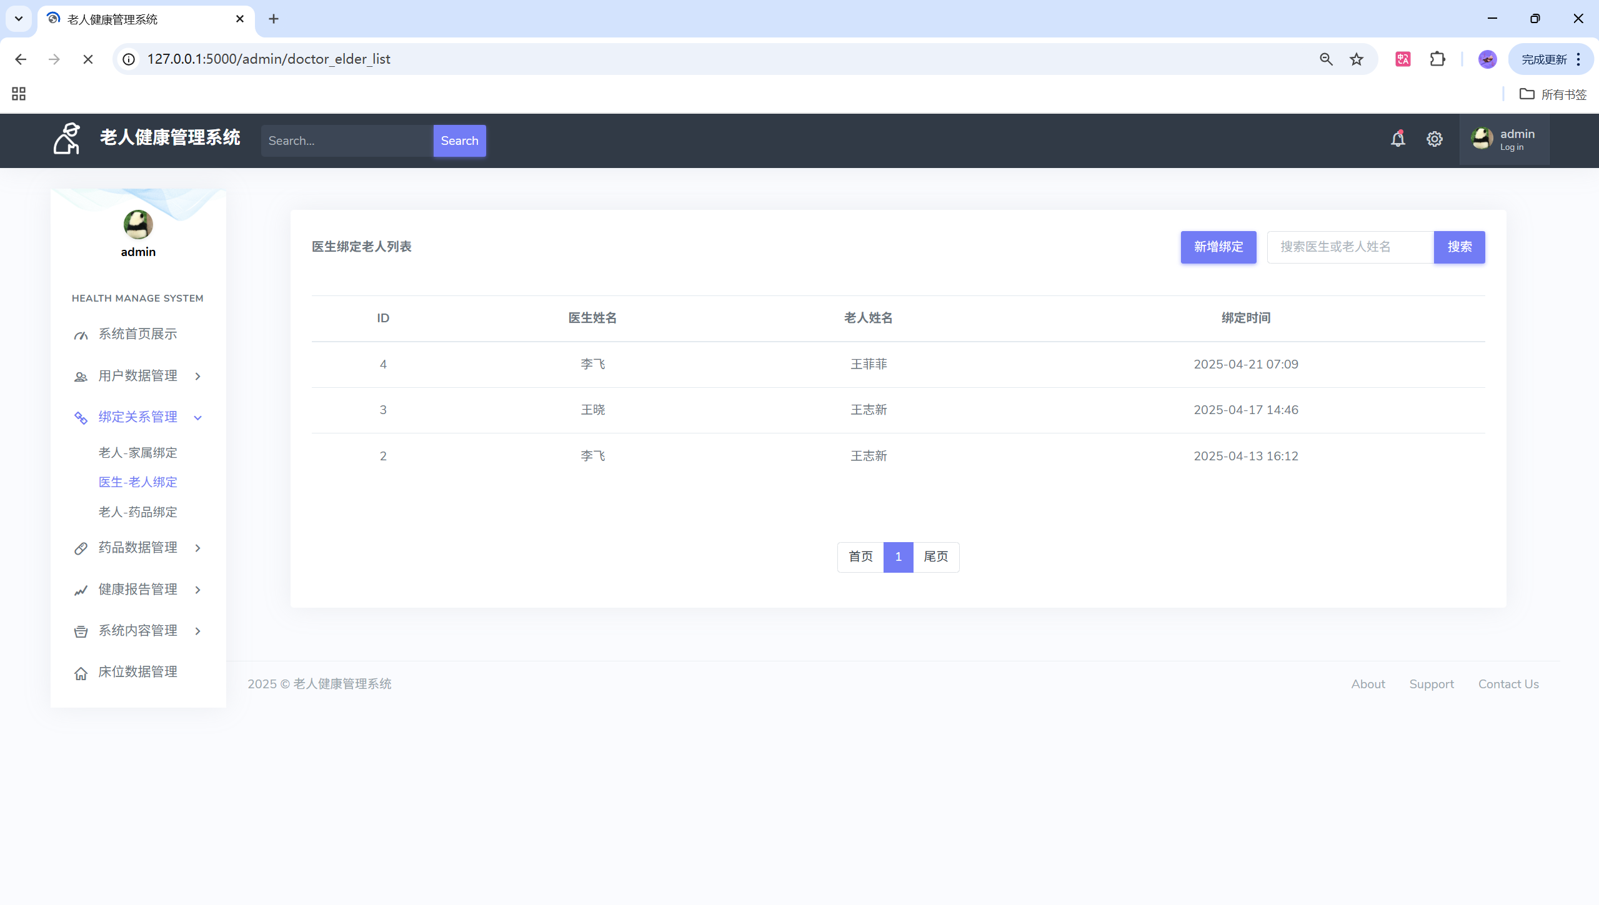Click the translate extension icon in toolbar
Image resolution: width=1599 pixels, height=905 pixels.
(x=1403, y=59)
